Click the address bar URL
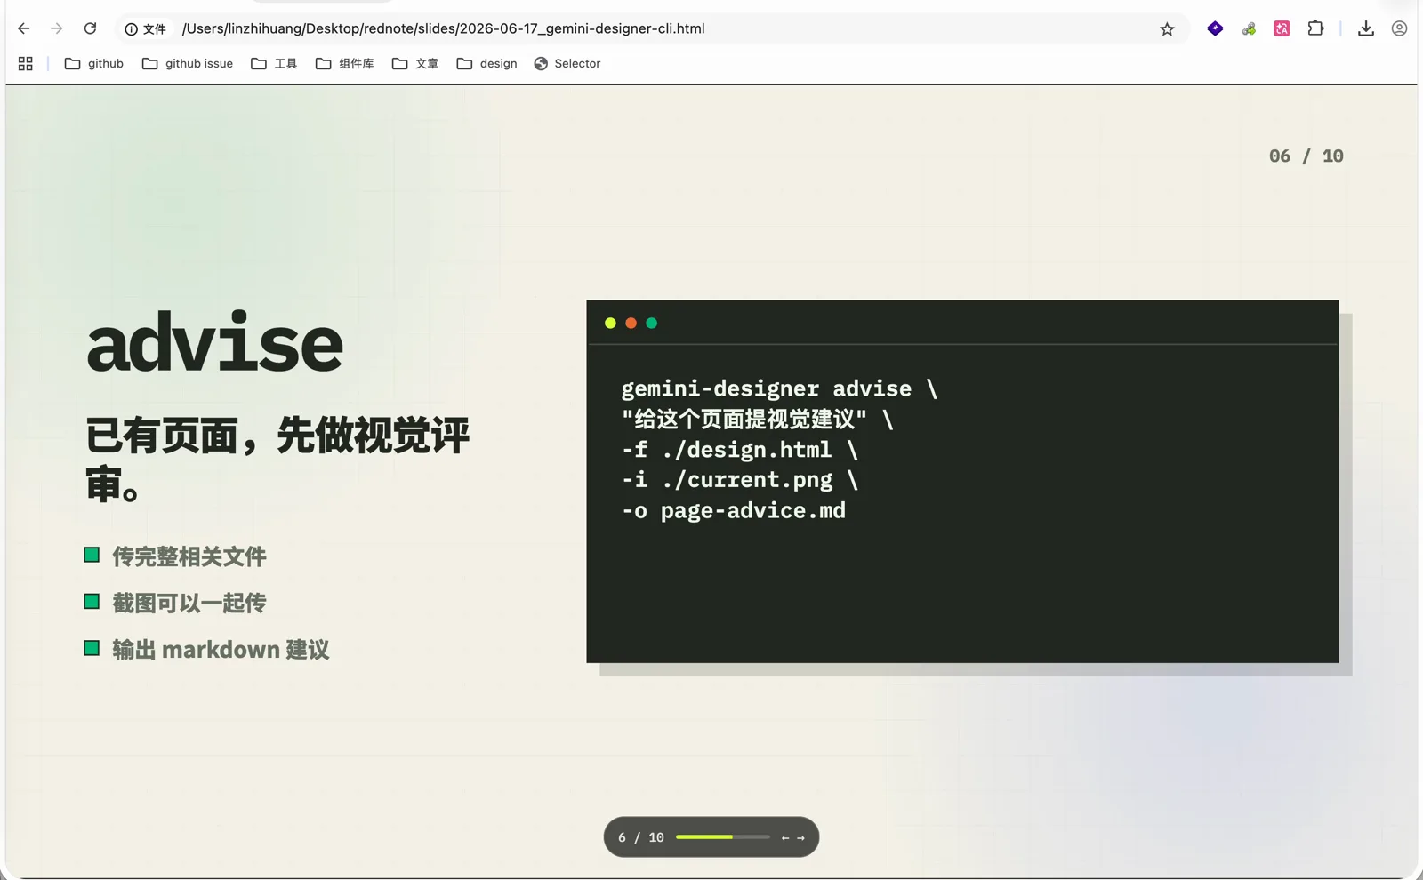 point(443,28)
